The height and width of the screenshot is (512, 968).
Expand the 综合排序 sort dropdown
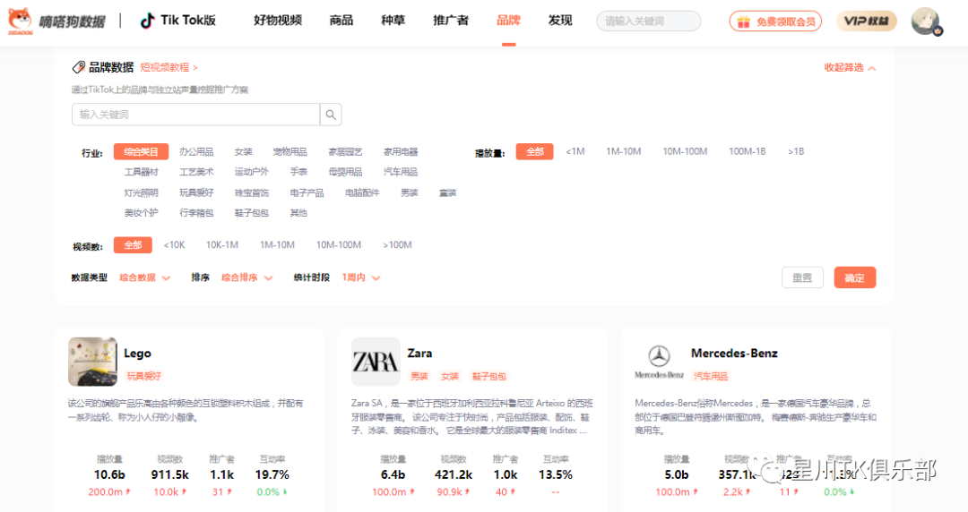click(x=247, y=277)
